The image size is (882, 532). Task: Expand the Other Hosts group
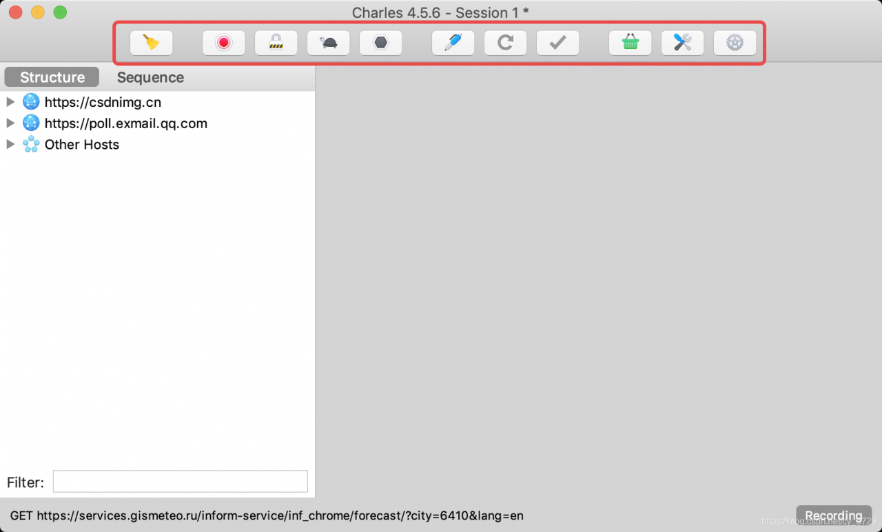pos(10,144)
